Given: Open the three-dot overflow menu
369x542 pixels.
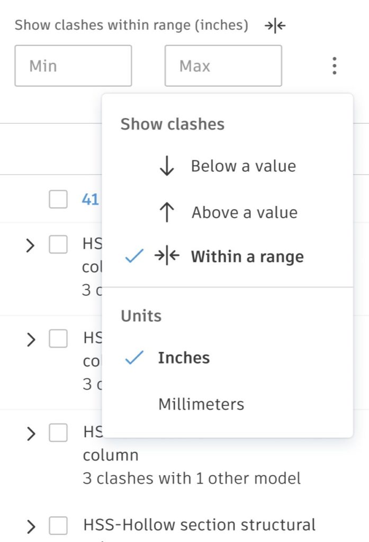Looking at the screenshot, I should tap(334, 66).
